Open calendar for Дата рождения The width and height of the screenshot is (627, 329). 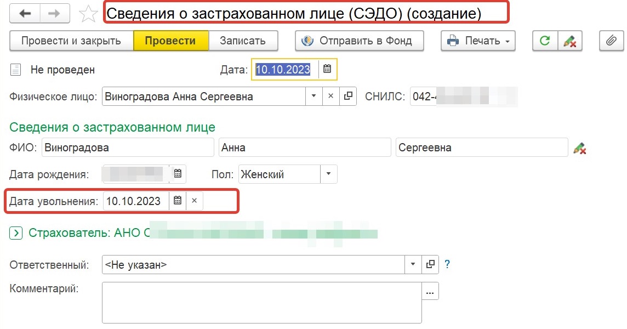click(178, 174)
